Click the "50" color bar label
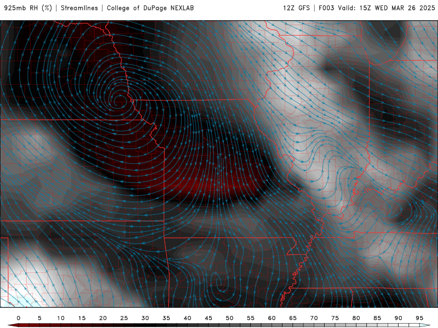The width and height of the screenshot is (438, 328). [x=229, y=318]
